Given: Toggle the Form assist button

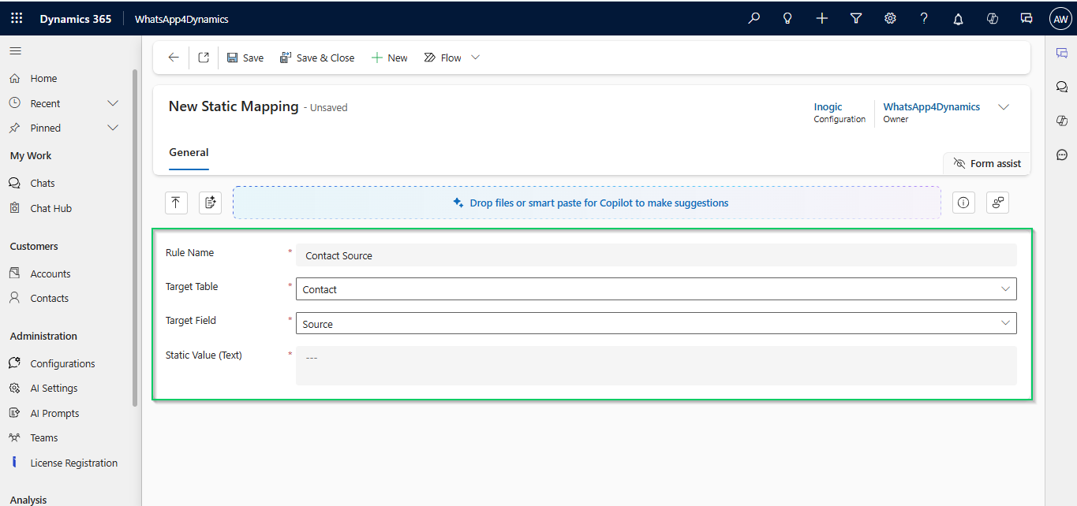Looking at the screenshot, I should (x=987, y=163).
